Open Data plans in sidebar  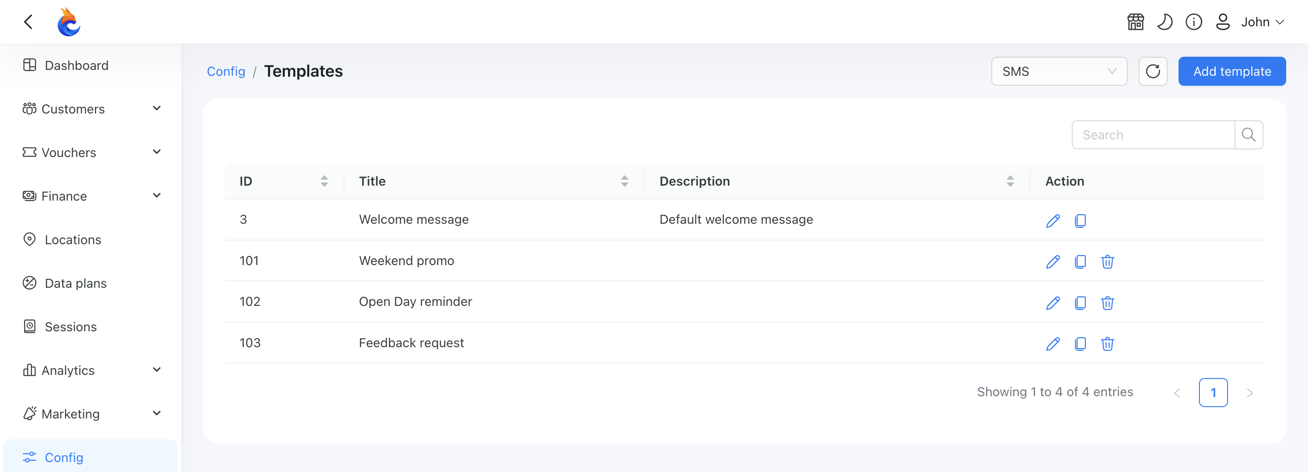90,283
